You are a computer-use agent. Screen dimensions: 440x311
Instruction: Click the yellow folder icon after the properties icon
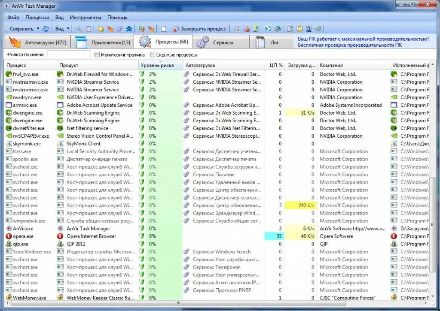(x=101, y=29)
